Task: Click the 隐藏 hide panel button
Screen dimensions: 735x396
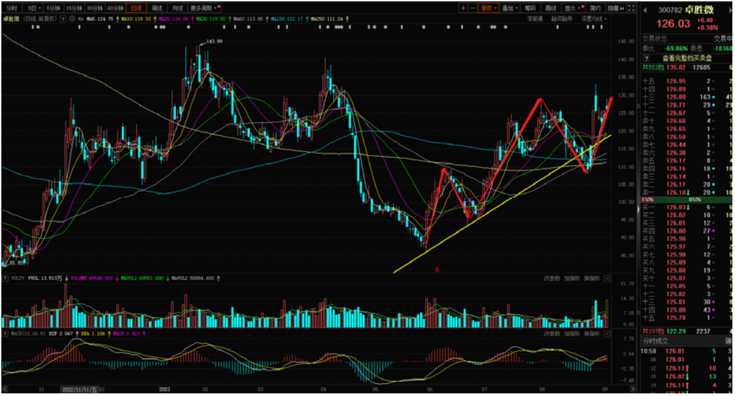Action: [616, 8]
